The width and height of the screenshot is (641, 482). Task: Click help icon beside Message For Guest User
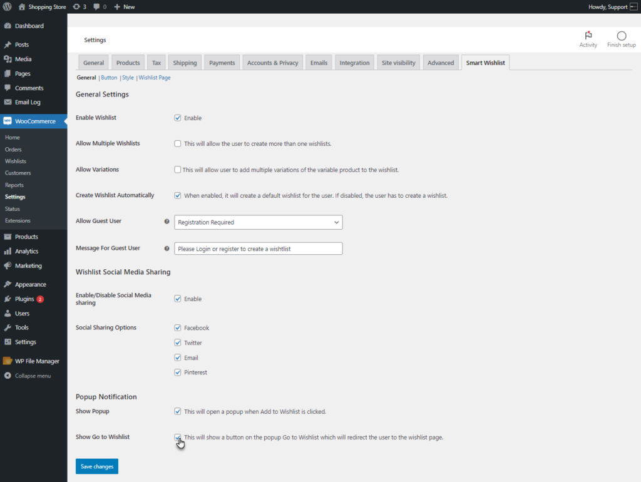167,249
